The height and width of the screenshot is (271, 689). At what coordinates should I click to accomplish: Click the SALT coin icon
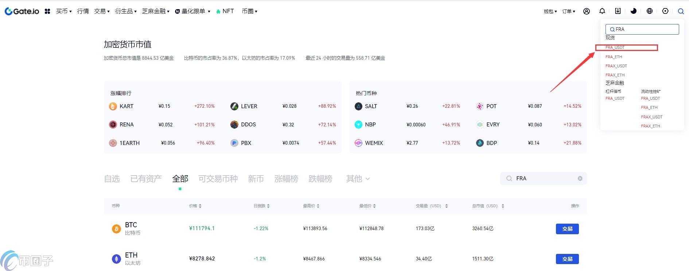pyautogui.click(x=359, y=106)
